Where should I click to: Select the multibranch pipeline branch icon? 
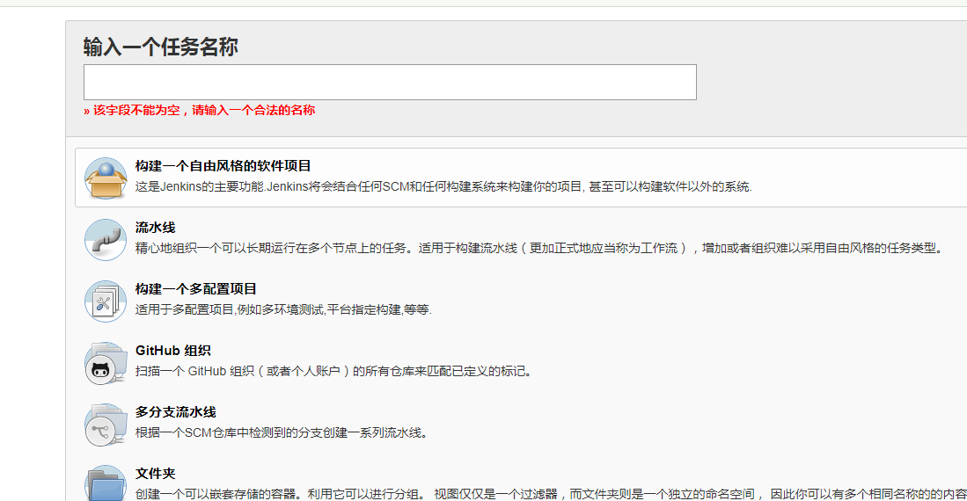point(106,425)
